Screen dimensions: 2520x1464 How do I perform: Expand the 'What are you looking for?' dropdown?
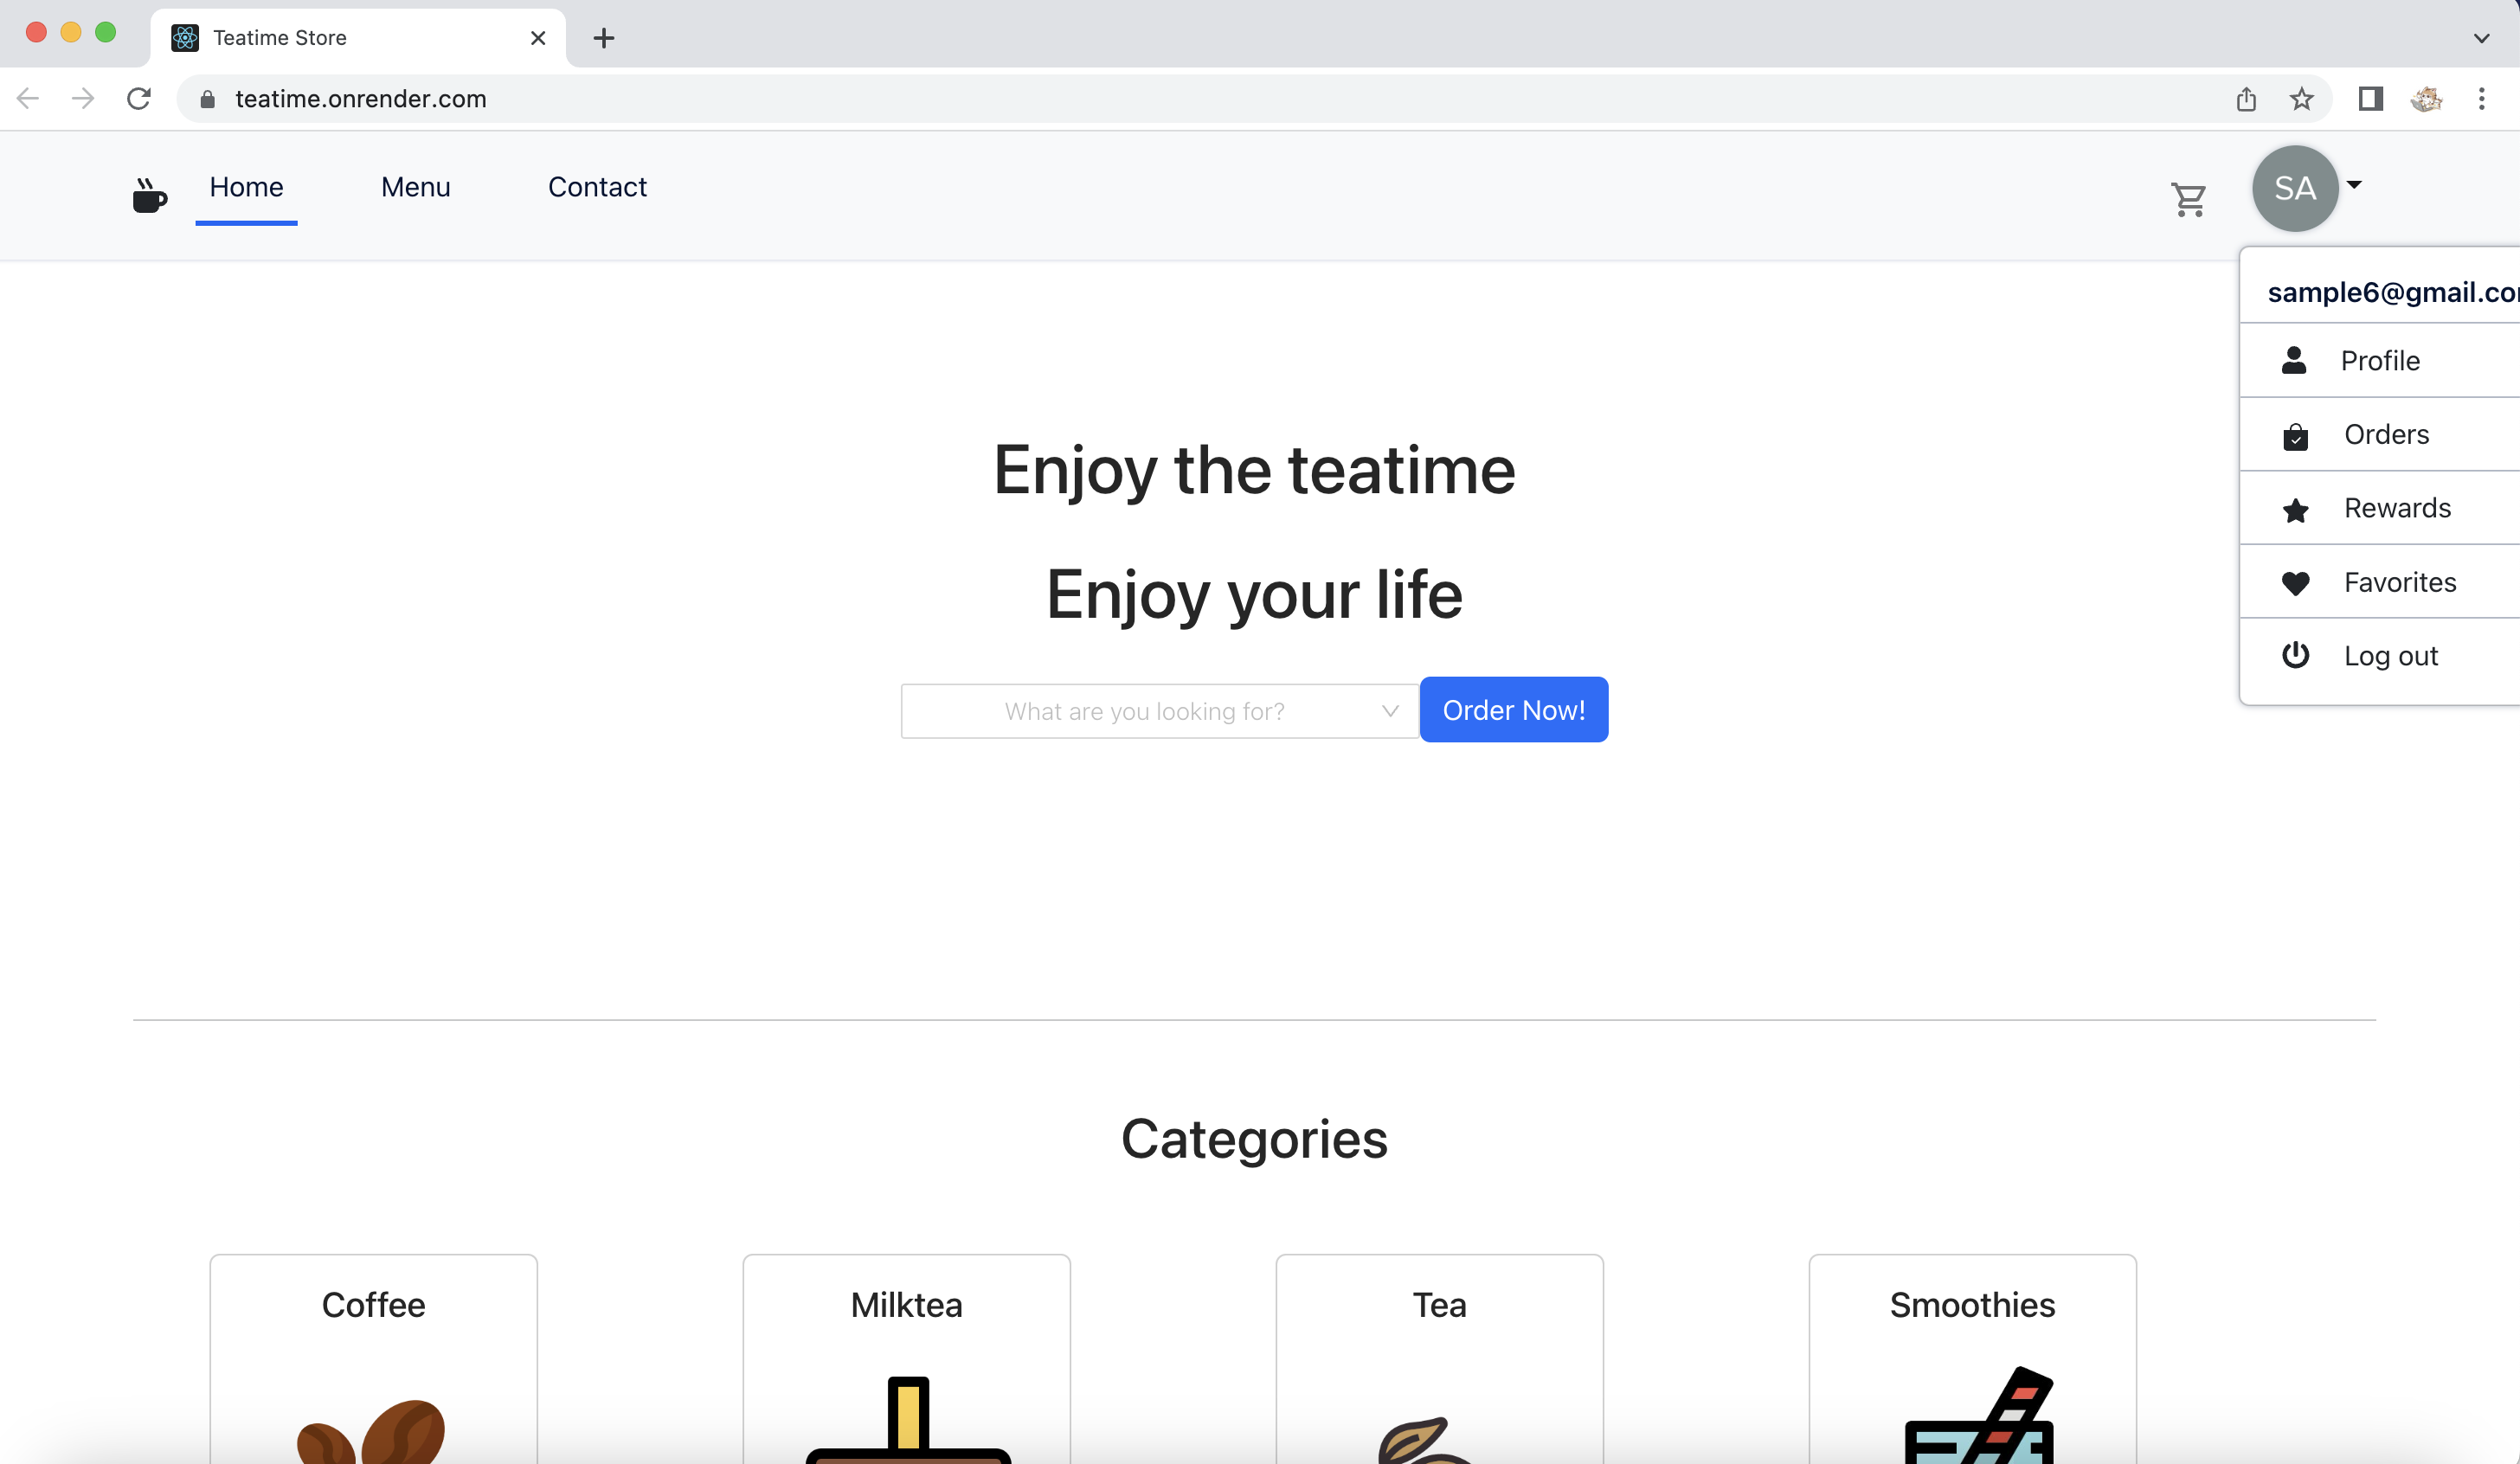1389,711
